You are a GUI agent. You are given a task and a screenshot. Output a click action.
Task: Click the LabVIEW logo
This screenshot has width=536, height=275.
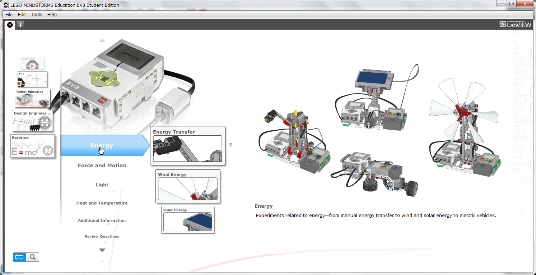[515, 24]
